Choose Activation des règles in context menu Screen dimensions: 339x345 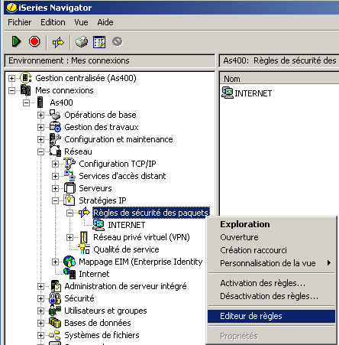pyautogui.click(x=271, y=283)
